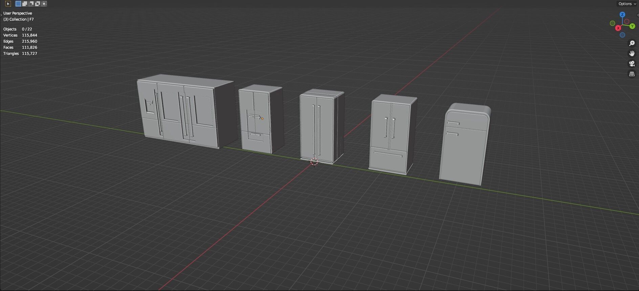Select the French-door fridge with bottom drawer
Viewport: 639px width, 291px height.
click(x=393, y=134)
